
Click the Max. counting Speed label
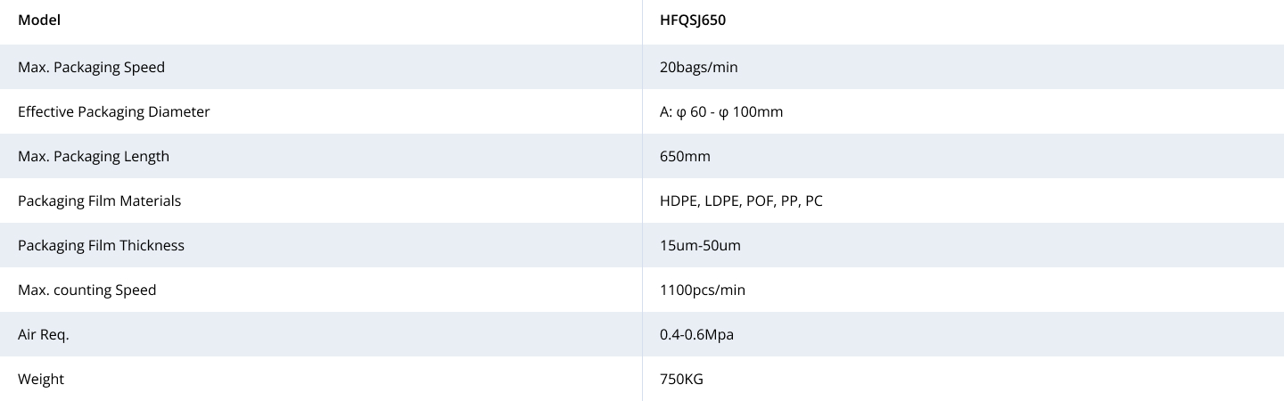tap(86, 290)
